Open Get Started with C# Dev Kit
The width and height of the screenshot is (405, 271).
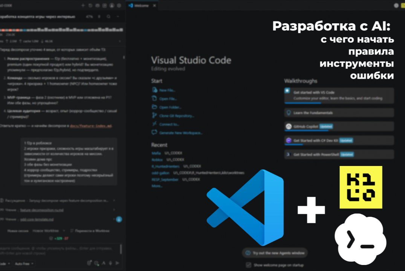point(339,140)
